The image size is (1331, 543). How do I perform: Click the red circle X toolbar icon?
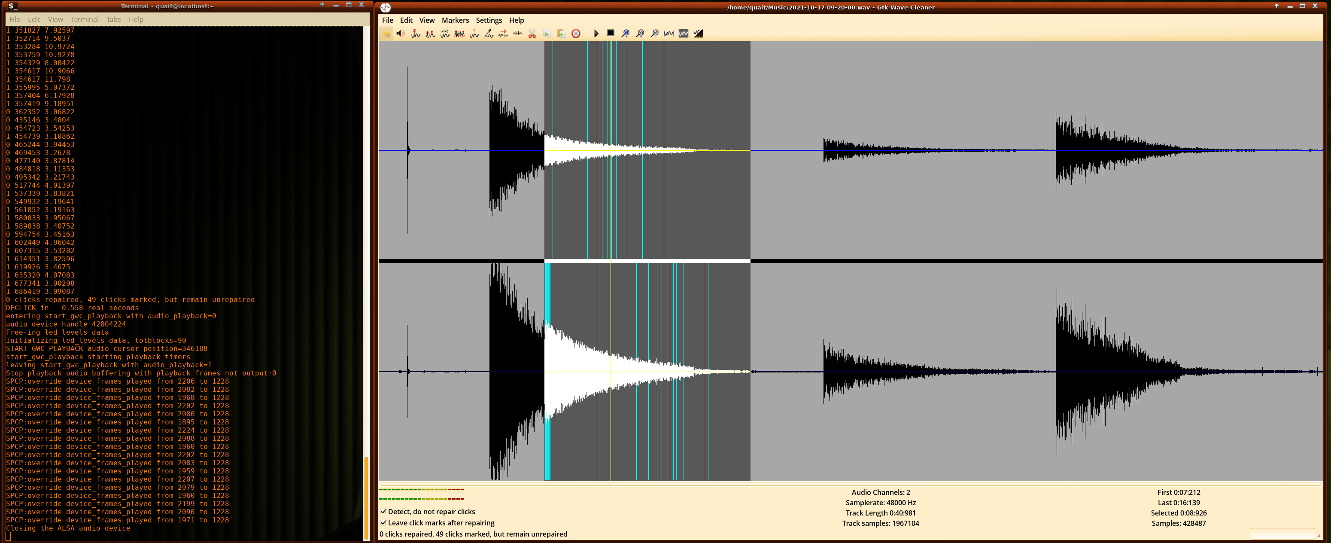point(576,34)
